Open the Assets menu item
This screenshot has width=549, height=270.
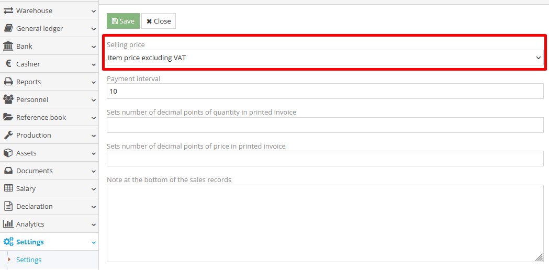[x=26, y=153]
